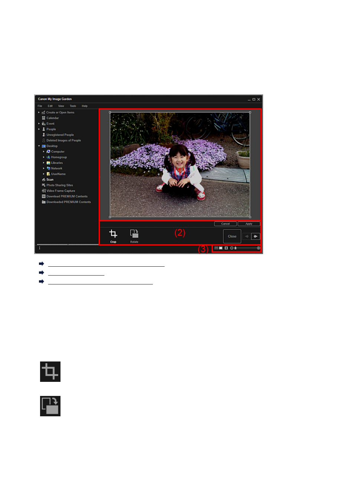Expand the Network node
This screenshot has height=500, width=354.
click(x=44, y=168)
